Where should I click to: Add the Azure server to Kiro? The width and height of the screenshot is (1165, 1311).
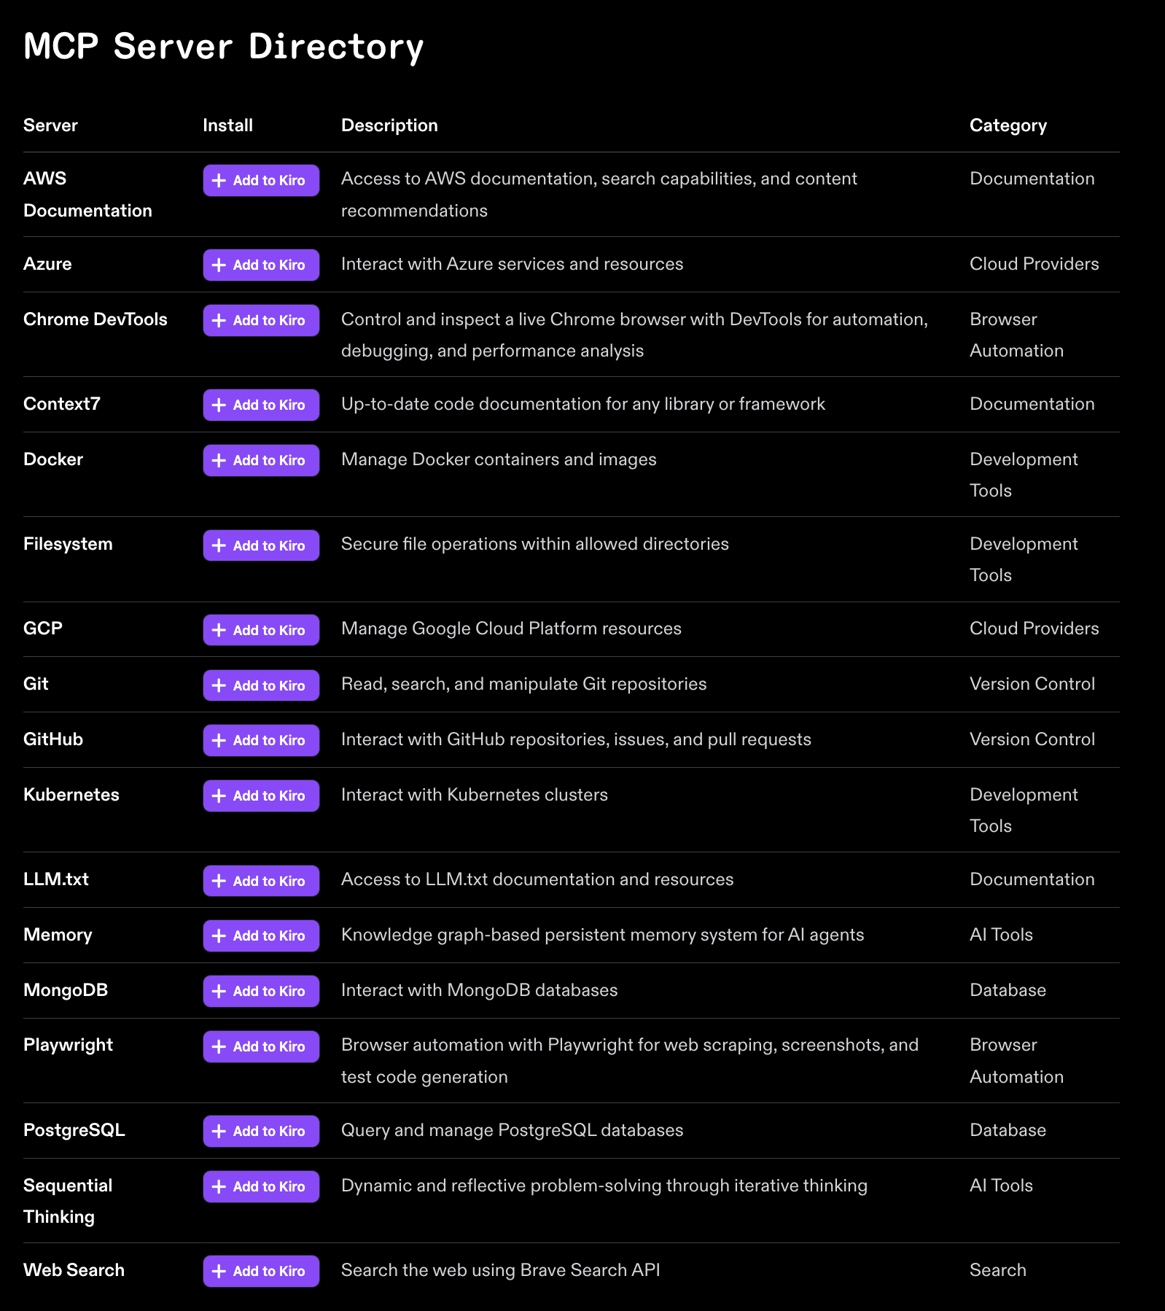260,265
